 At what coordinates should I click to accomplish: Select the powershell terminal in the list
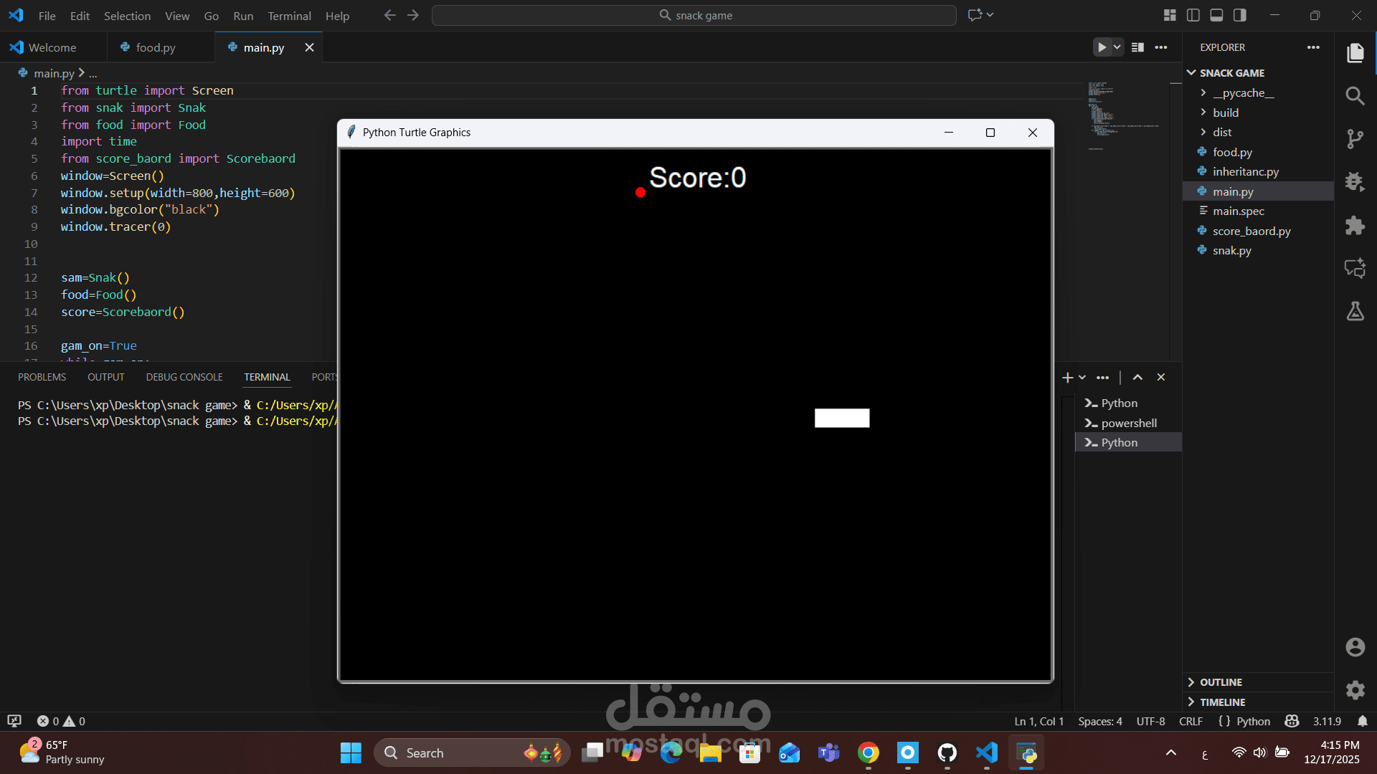coord(1127,423)
